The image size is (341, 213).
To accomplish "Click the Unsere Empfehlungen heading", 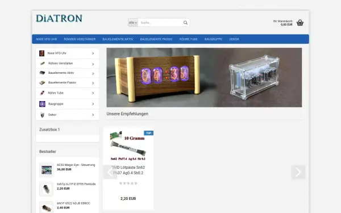I will point(127,114).
